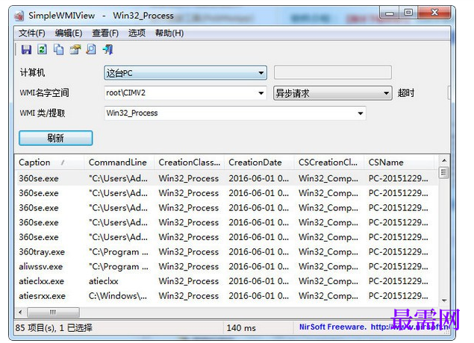Image resolution: width=474 pixels, height=343 pixels.
Task: Select the atieclxx.exe row
Action: coord(226,281)
